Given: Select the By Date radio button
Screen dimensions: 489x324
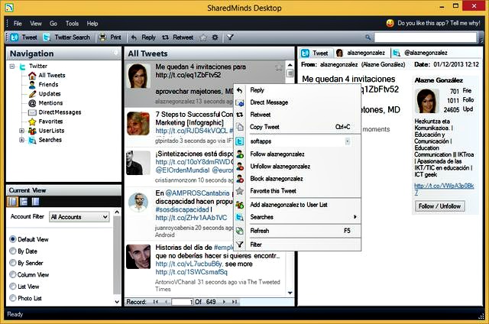Looking at the screenshot, I should pyautogui.click(x=13, y=251).
